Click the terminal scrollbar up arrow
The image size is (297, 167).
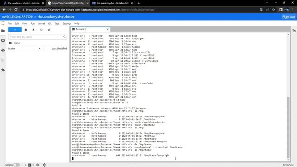tap(288, 35)
